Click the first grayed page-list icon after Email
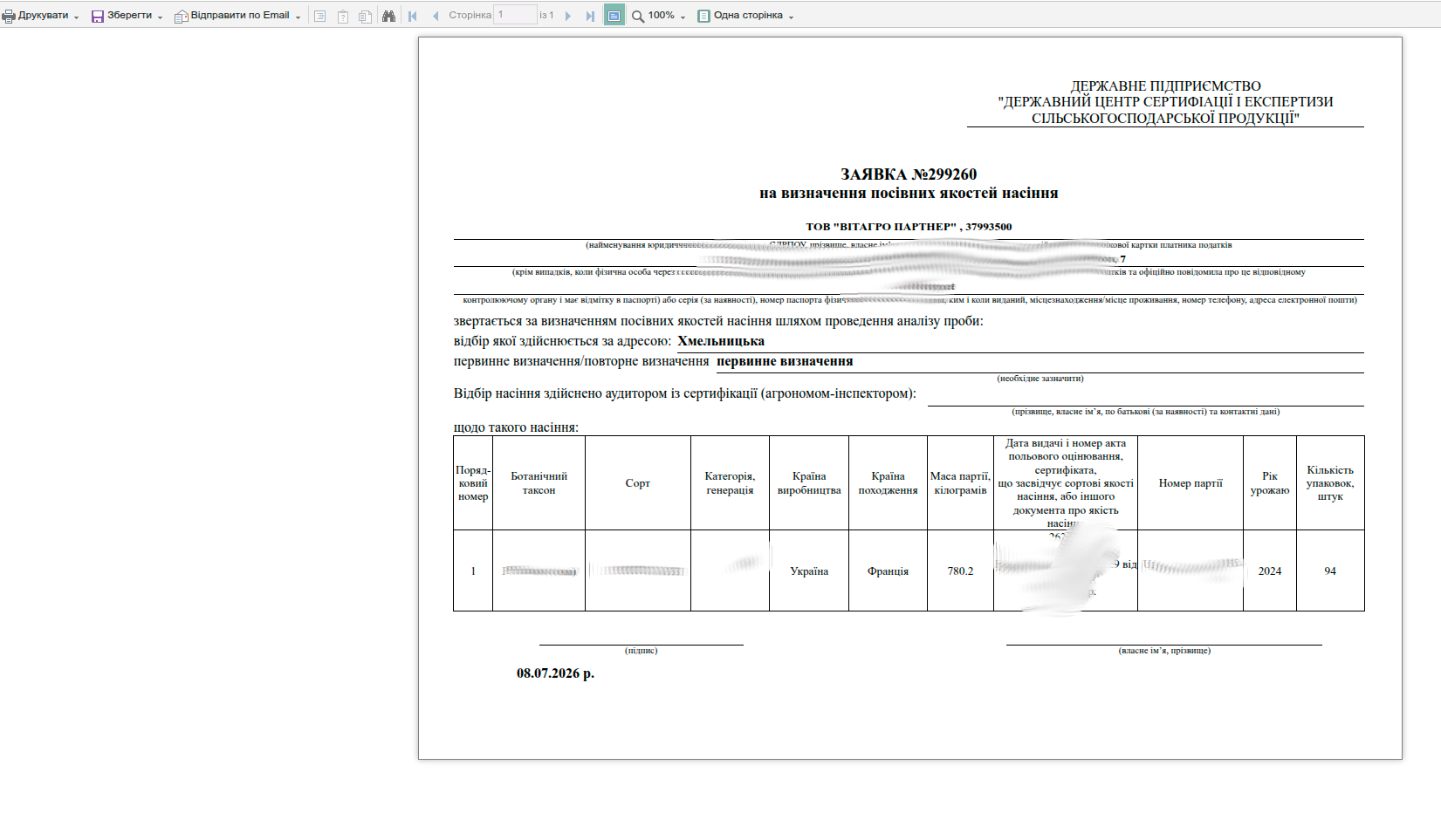Image resolution: width=1441 pixels, height=813 pixels. (x=320, y=16)
